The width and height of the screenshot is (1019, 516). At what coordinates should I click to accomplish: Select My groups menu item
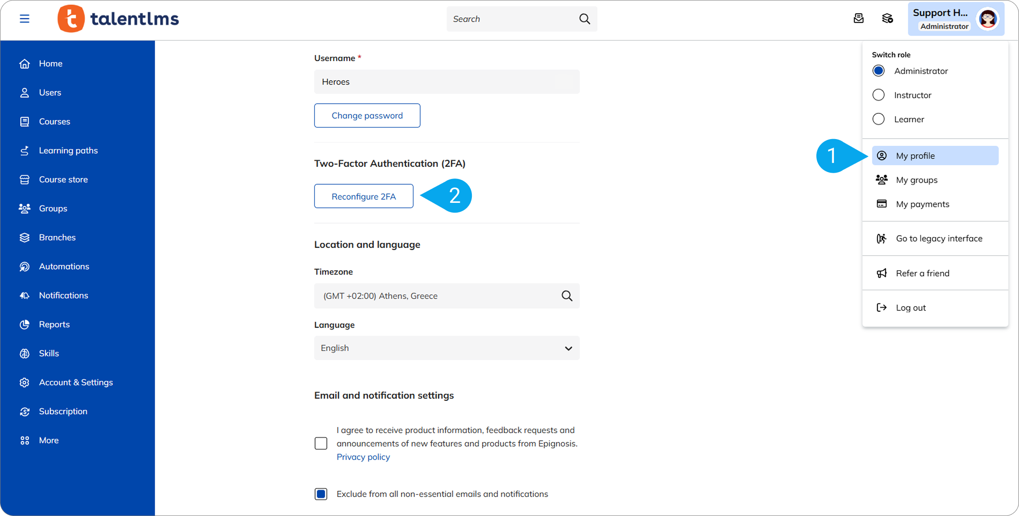916,180
